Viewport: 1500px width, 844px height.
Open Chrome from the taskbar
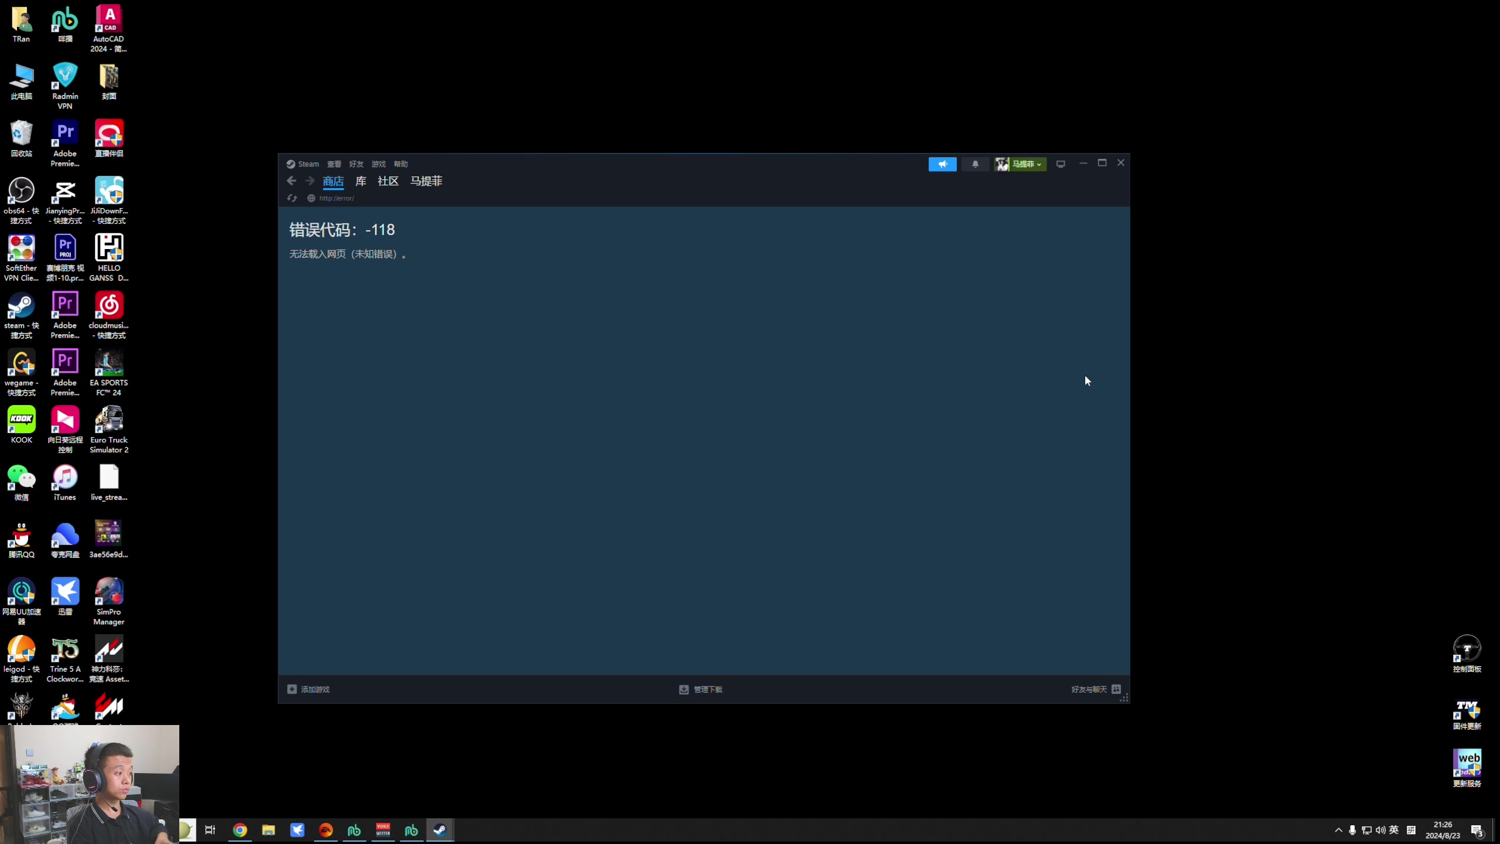tap(240, 830)
